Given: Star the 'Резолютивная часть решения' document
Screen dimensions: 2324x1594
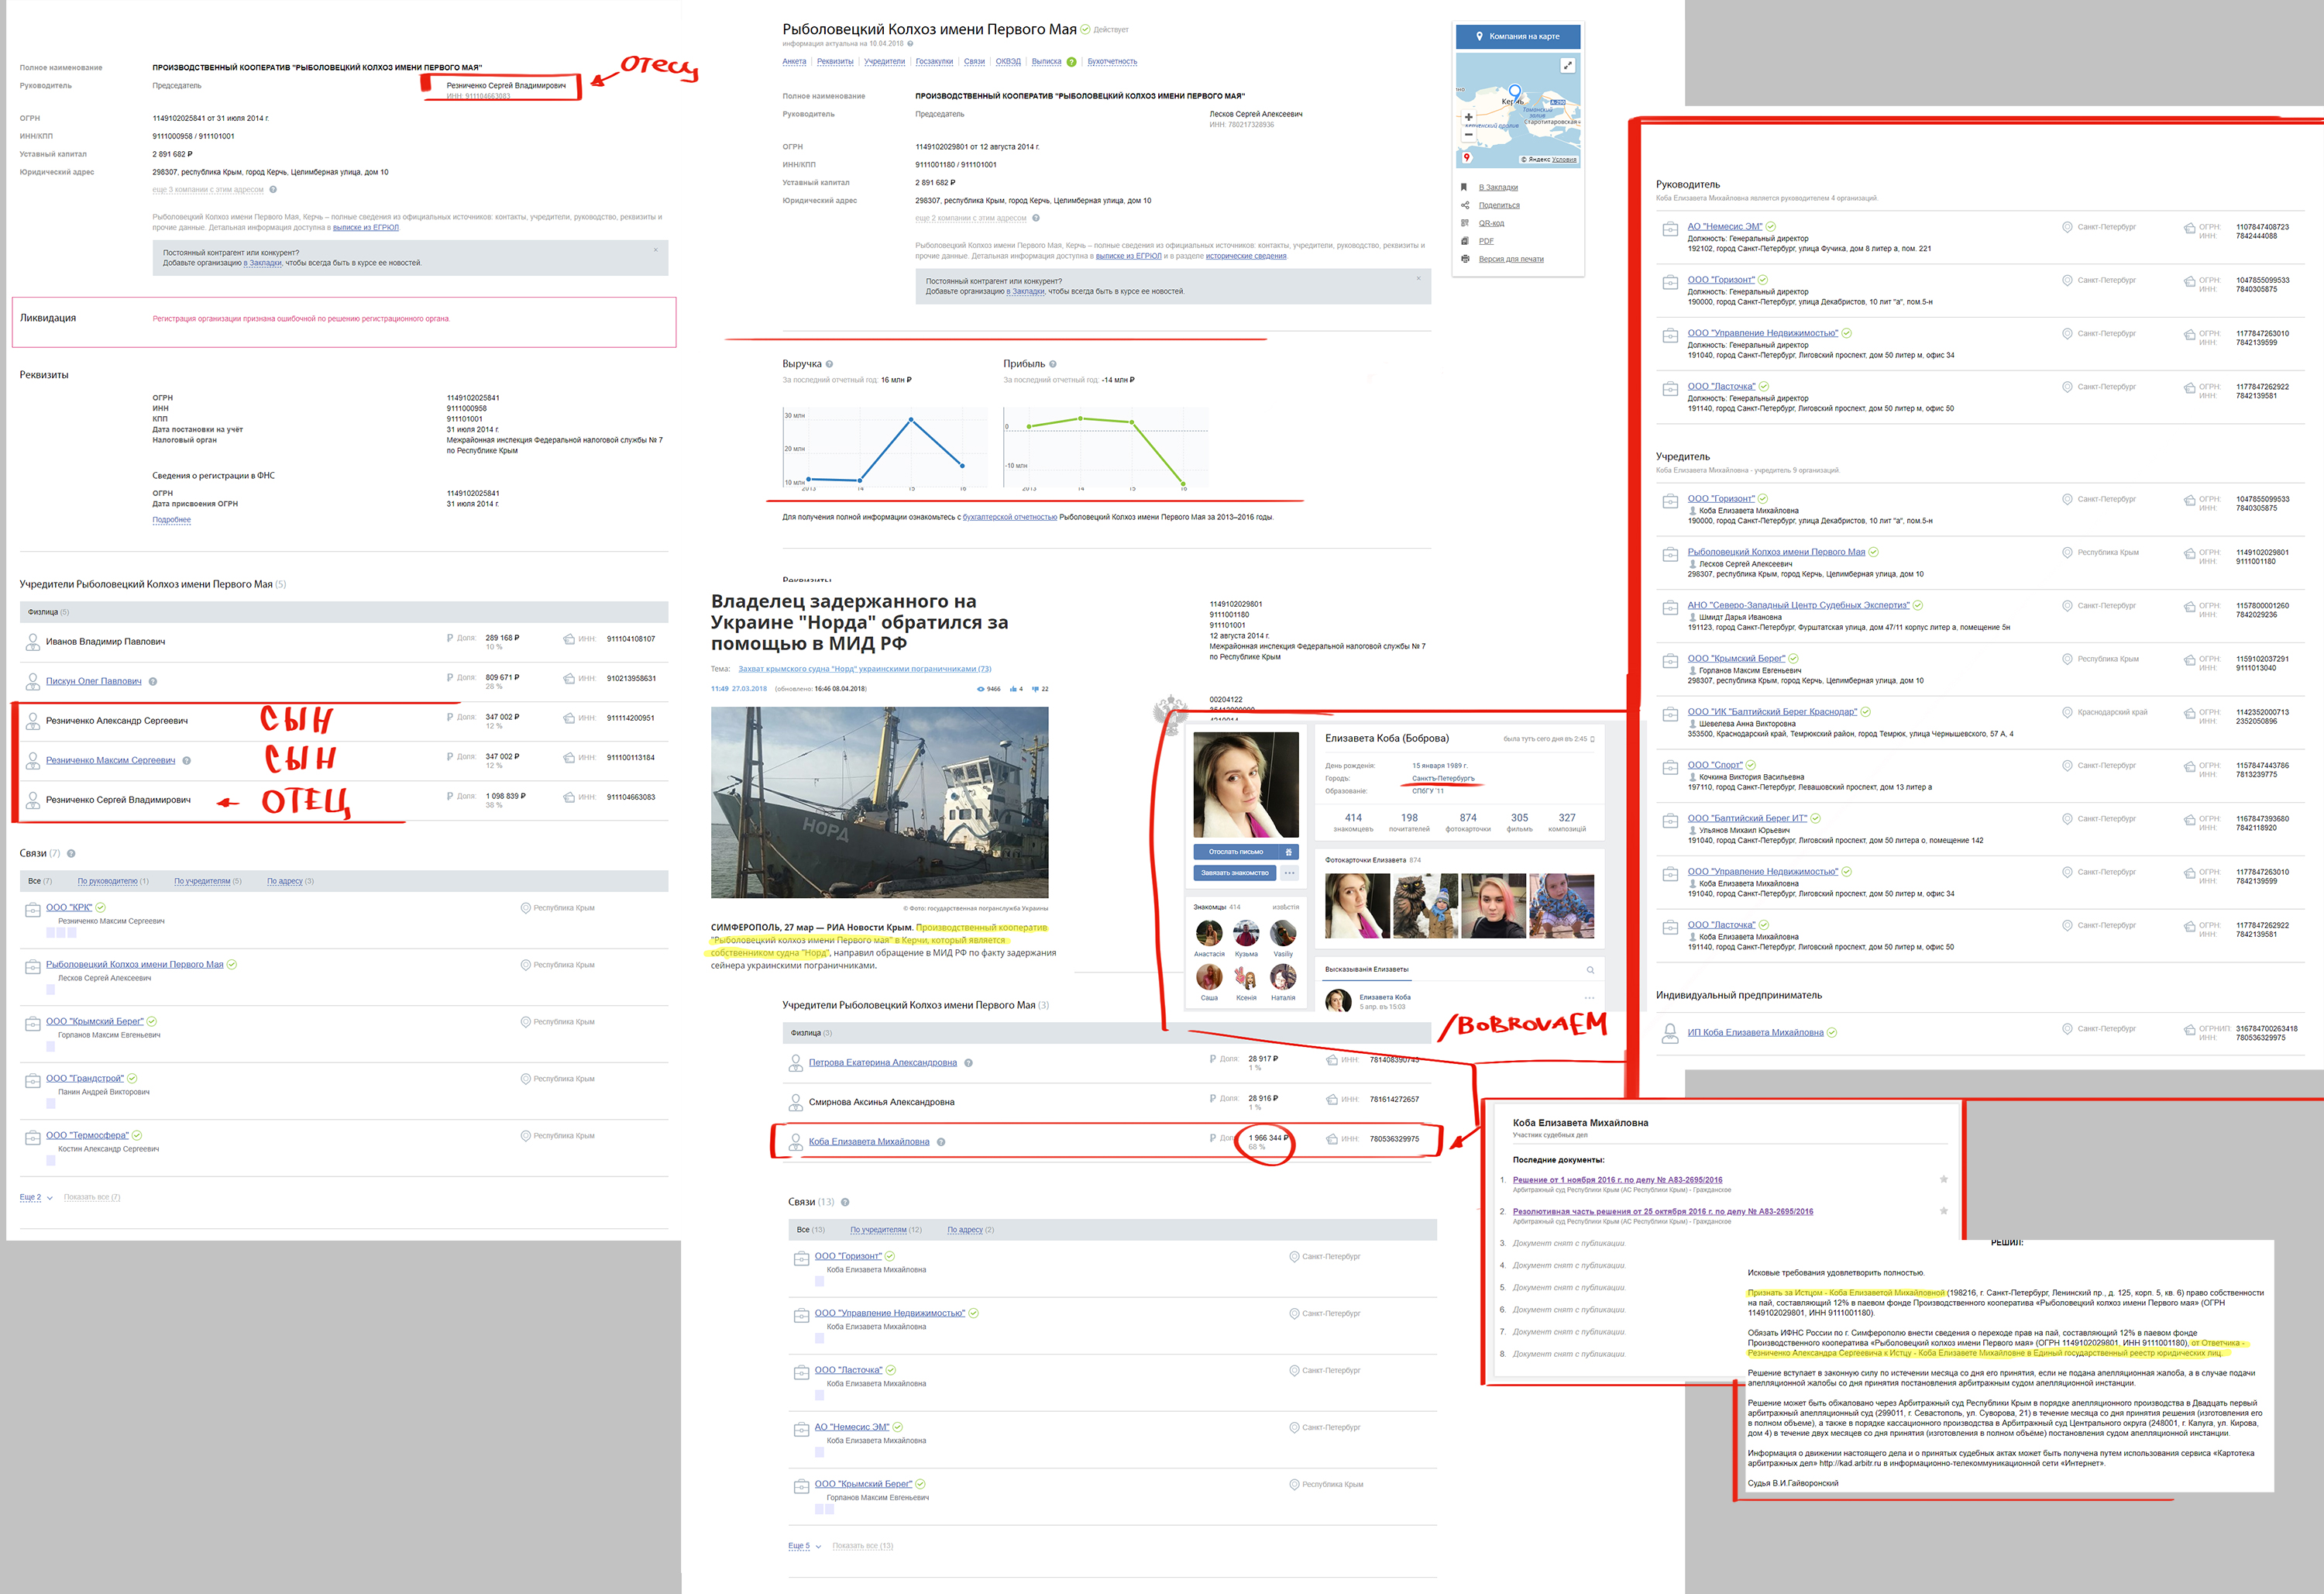Looking at the screenshot, I should [1943, 1210].
